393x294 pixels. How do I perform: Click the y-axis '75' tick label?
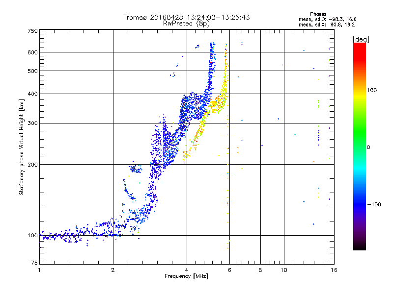[x=34, y=263]
